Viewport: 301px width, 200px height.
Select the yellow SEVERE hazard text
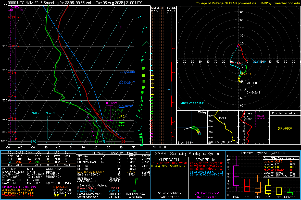pyautogui.click(x=285, y=129)
